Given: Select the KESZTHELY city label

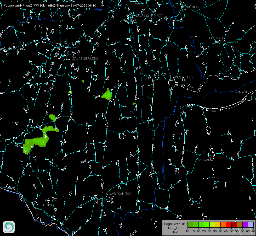Looking at the screenshot, I should click(184, 77).
